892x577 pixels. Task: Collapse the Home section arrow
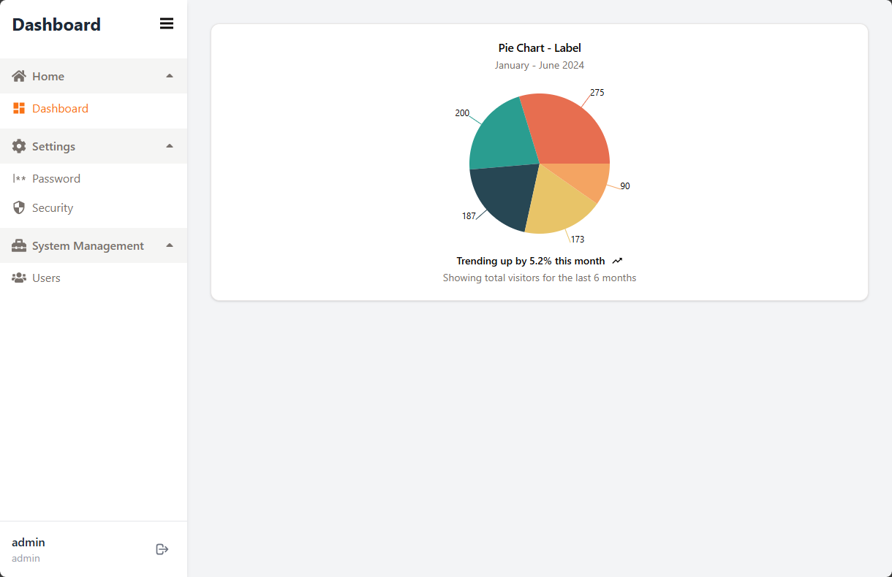[x=170, y=76]
